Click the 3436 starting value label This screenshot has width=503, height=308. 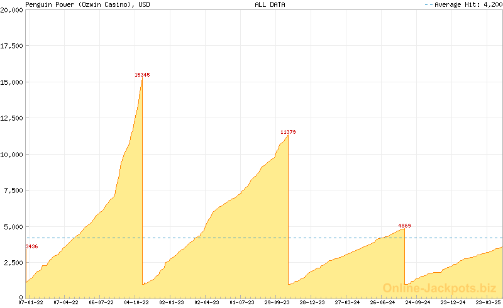tap(32, 246)
